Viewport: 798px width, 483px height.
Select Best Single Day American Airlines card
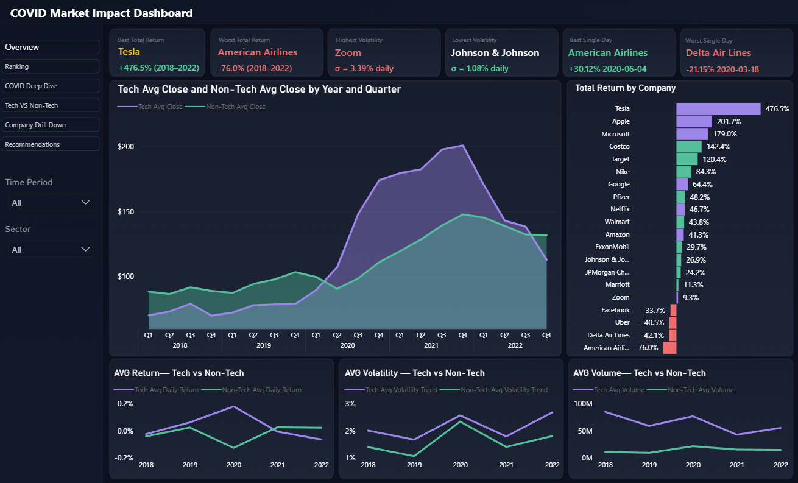click(618, 53)
